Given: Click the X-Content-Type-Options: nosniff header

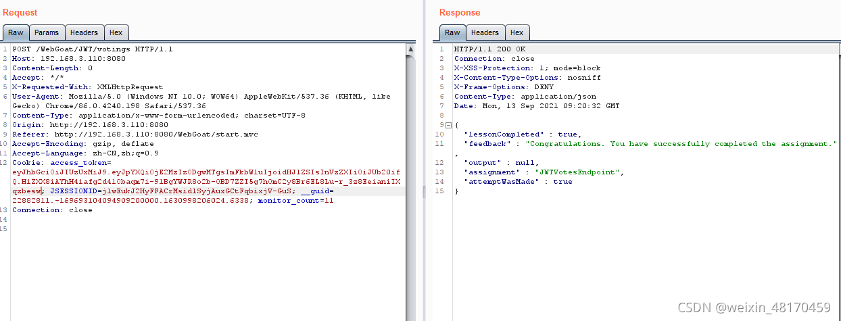Looking at the screenshot, I should click(x=527, y=78).
